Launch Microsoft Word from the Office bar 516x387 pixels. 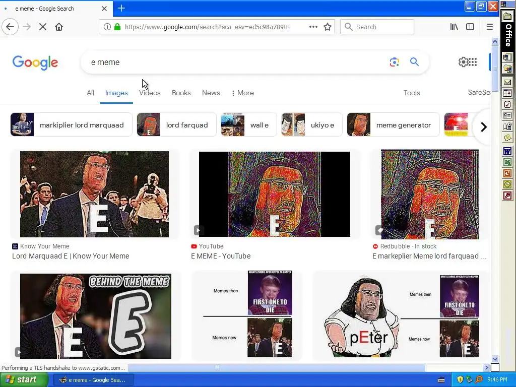507,151
